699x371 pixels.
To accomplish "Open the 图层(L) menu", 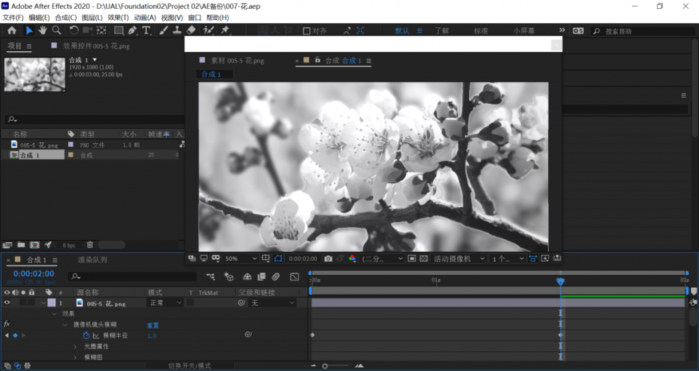I will click(92, 17).
